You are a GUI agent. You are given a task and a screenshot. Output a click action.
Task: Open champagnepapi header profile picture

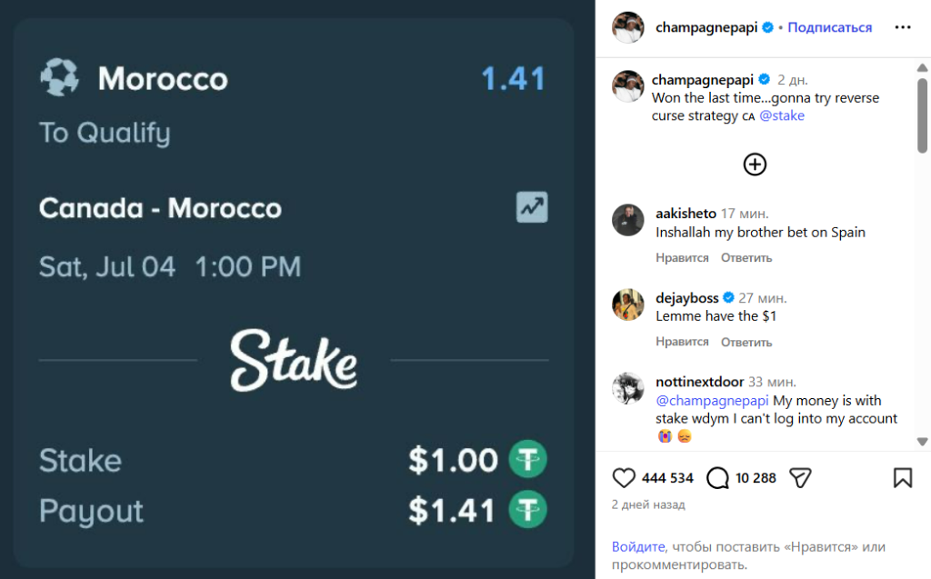click(628, 27)
